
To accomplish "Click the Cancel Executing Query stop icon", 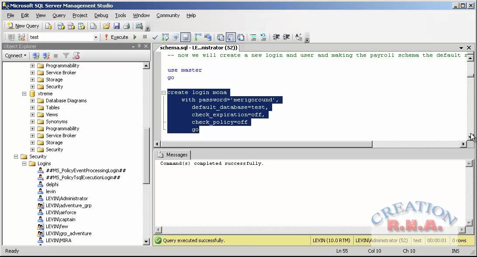I will [x=145, y=37].
